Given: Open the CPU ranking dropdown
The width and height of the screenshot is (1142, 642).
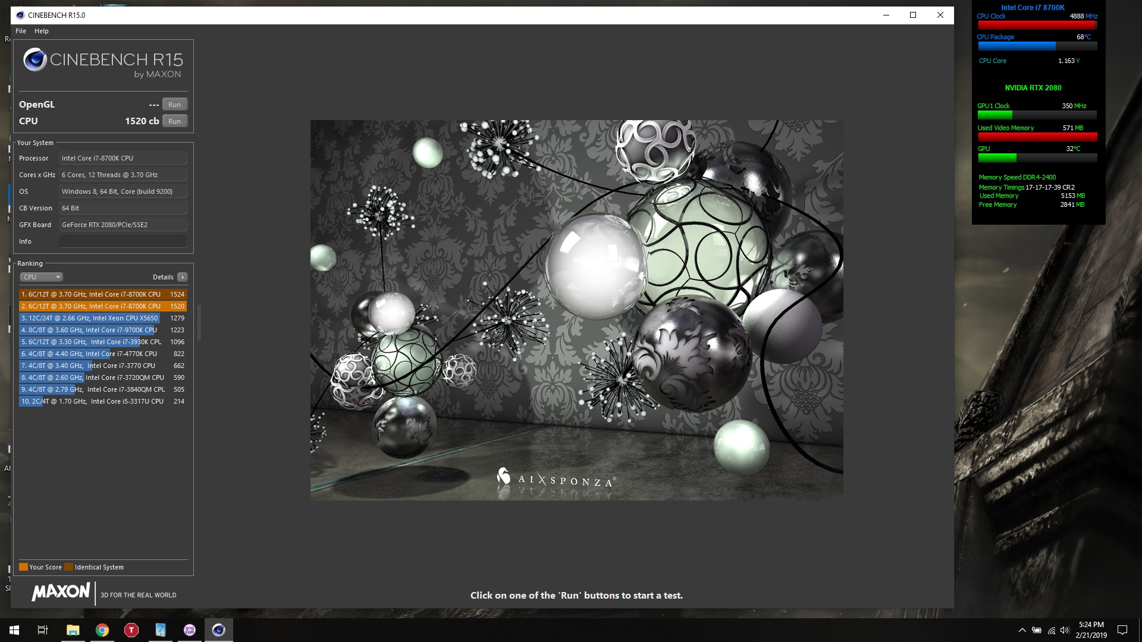Looking at the screenshot, I should pyautogui.click(x=41, y=277).
